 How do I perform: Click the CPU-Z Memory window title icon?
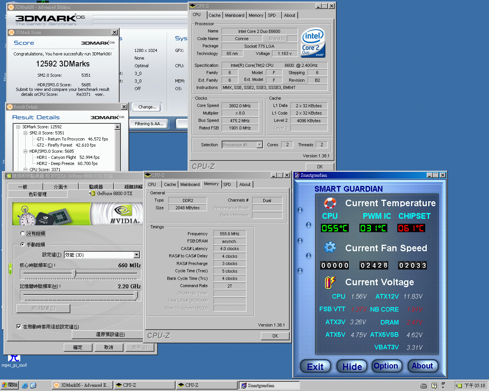point(147,175)
